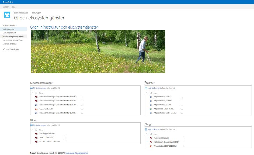Viewport: 254px width, 155px height.
Task: Click the document type column icon in Minnesanteckningar
Action: [x=36, y=93]
